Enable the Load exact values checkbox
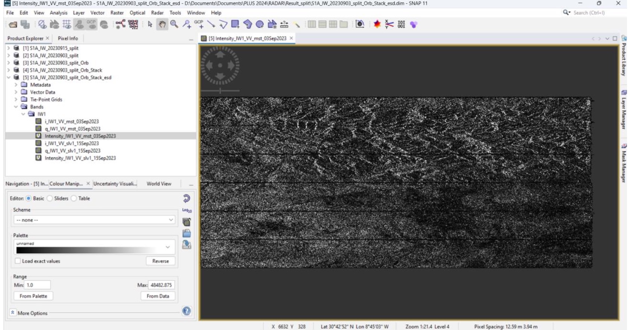630x330 pixels. (18, 261)
